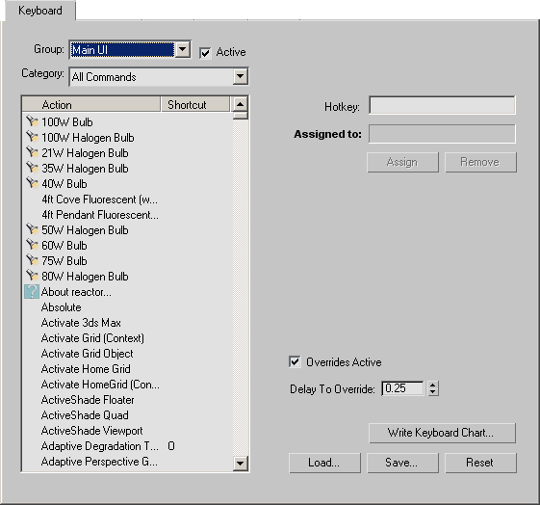Toggle the Active checkbox

(x=205, y=53)
